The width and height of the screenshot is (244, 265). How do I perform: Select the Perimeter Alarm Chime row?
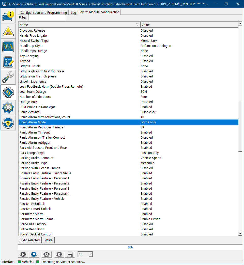128,219
